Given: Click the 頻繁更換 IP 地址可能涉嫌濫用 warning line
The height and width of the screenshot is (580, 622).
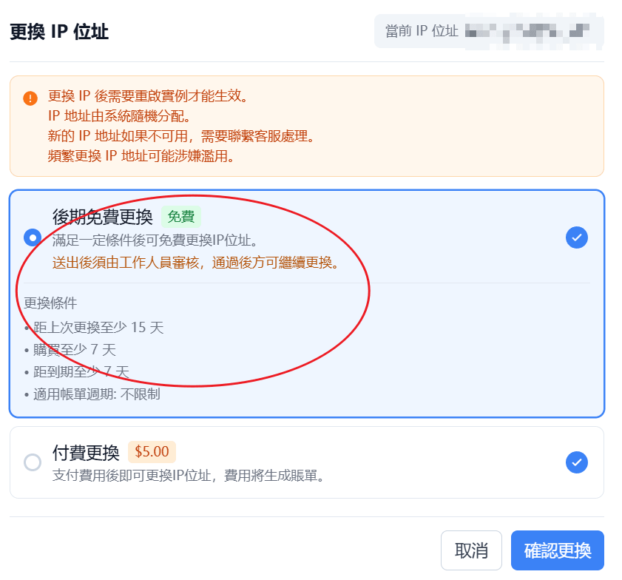Looking at the screenshot, I should [145, 156].
